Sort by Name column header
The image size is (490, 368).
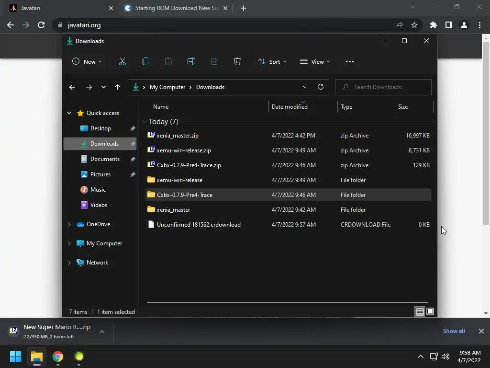coord(161,107)
